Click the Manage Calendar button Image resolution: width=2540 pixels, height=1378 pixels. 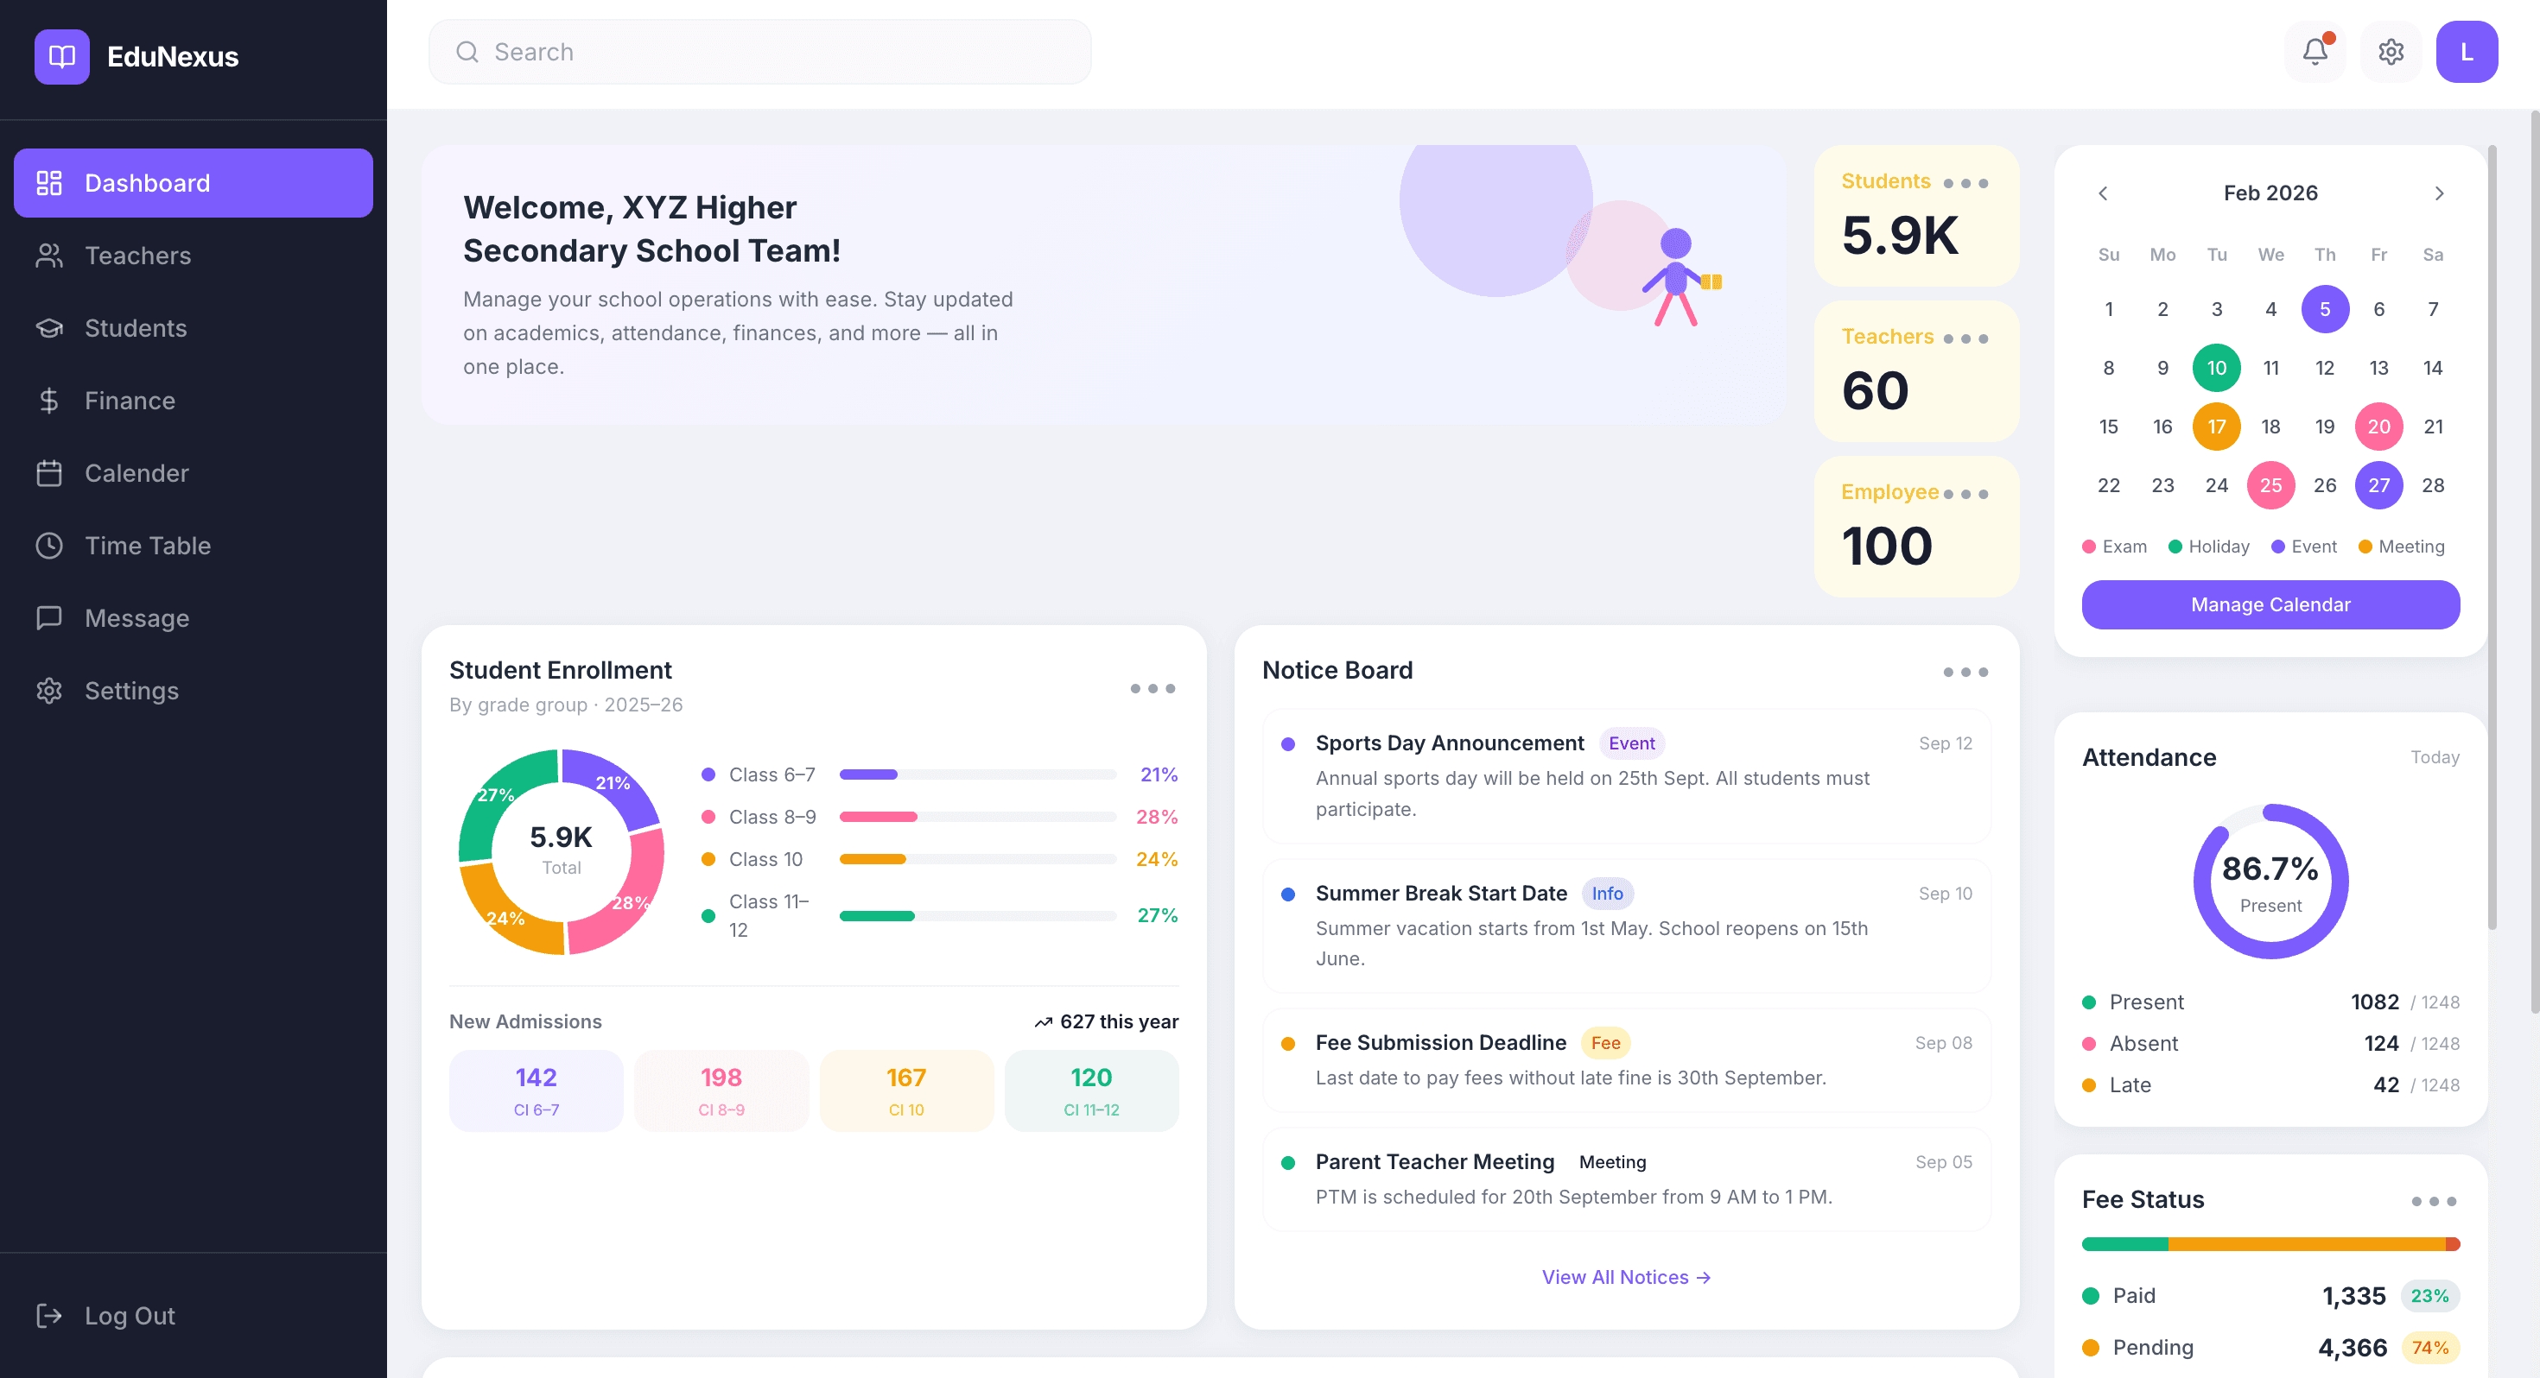pos(2270,604)
